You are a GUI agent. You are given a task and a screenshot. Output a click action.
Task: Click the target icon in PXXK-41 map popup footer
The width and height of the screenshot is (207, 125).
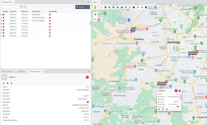point(163,109)
